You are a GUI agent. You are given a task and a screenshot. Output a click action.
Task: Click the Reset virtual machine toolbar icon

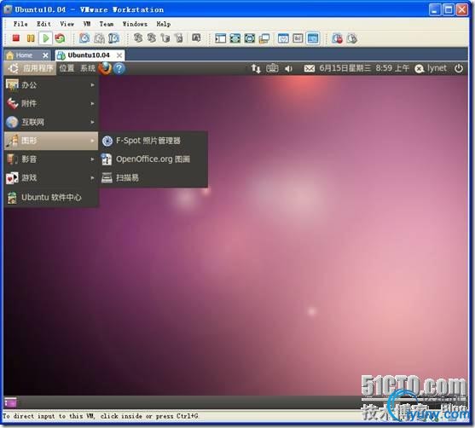pyautogui.click(x=60, y=38)
